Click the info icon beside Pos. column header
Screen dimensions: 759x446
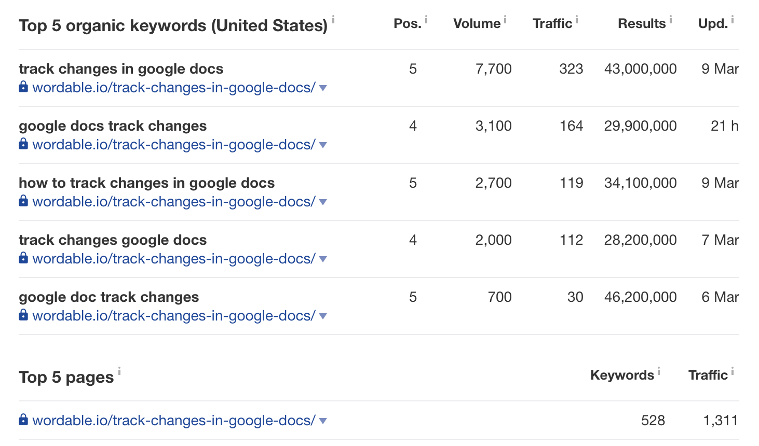pyautogui.click(x=426, y=20)
